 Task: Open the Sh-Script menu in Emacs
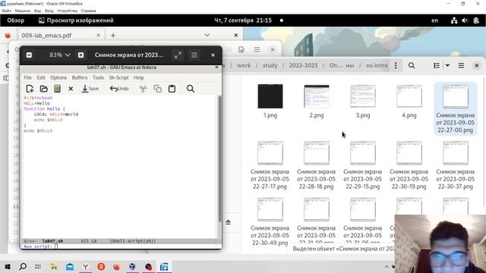[118, 77]
